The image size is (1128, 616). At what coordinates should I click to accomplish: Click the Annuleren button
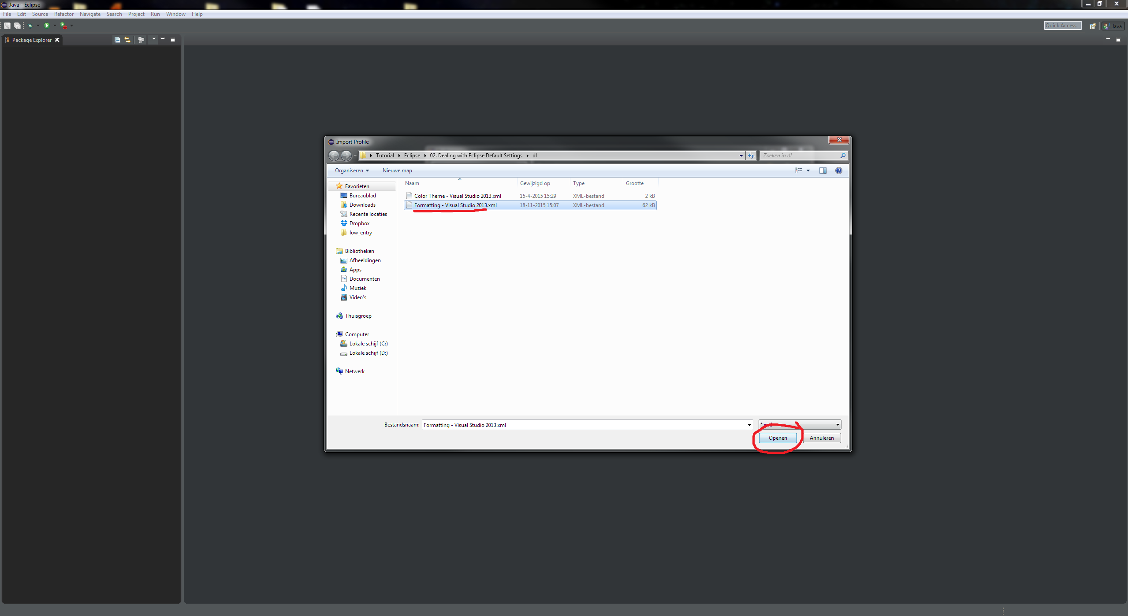(x=822, y=438)
